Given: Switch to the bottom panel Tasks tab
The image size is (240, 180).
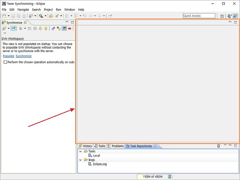Looking at the screenshot, I should [x=100, y=146].
